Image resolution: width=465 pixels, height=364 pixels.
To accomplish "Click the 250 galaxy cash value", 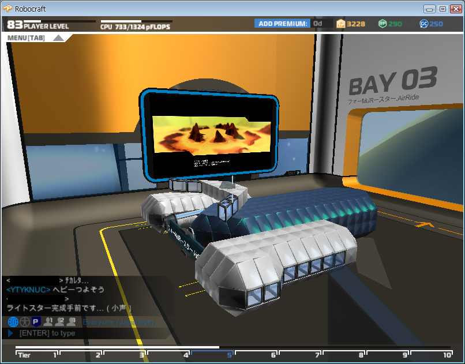I will 436,24.
